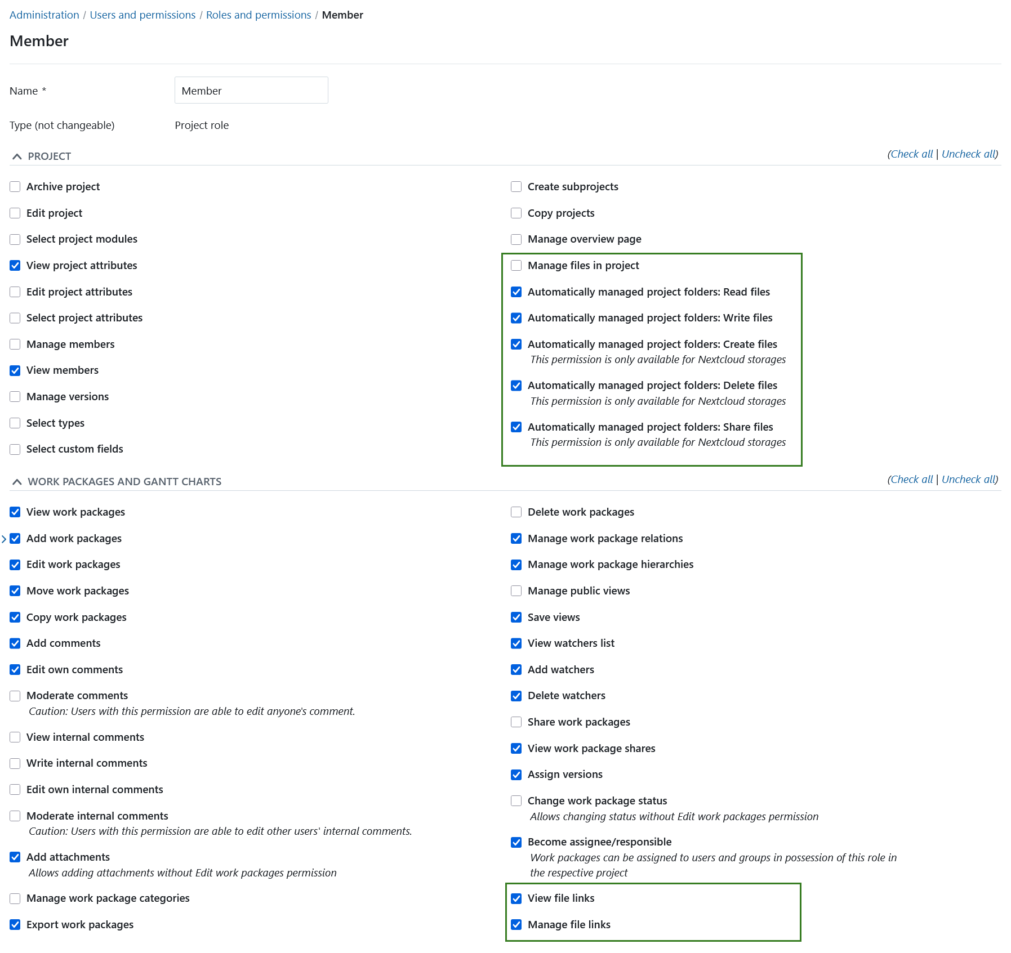Collapse the WORK PACKAGES AND GANTT CHARTS section
This screenshot has width=1011, height=953.
point(16,481)
